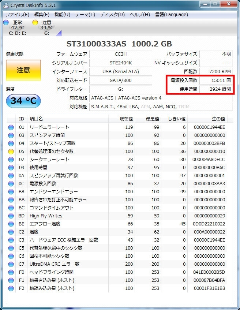Viewport: 240px width, 310px height.
Task: Click the rotation rate value 7200 RPM
Action: pyautogui.click(x=216, y=72)
